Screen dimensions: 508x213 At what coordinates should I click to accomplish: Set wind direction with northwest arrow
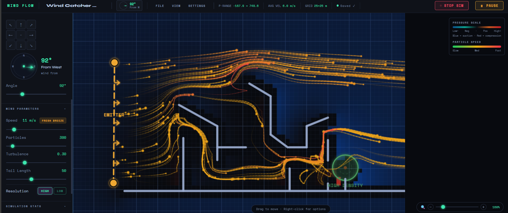click(x=11, y=25)
